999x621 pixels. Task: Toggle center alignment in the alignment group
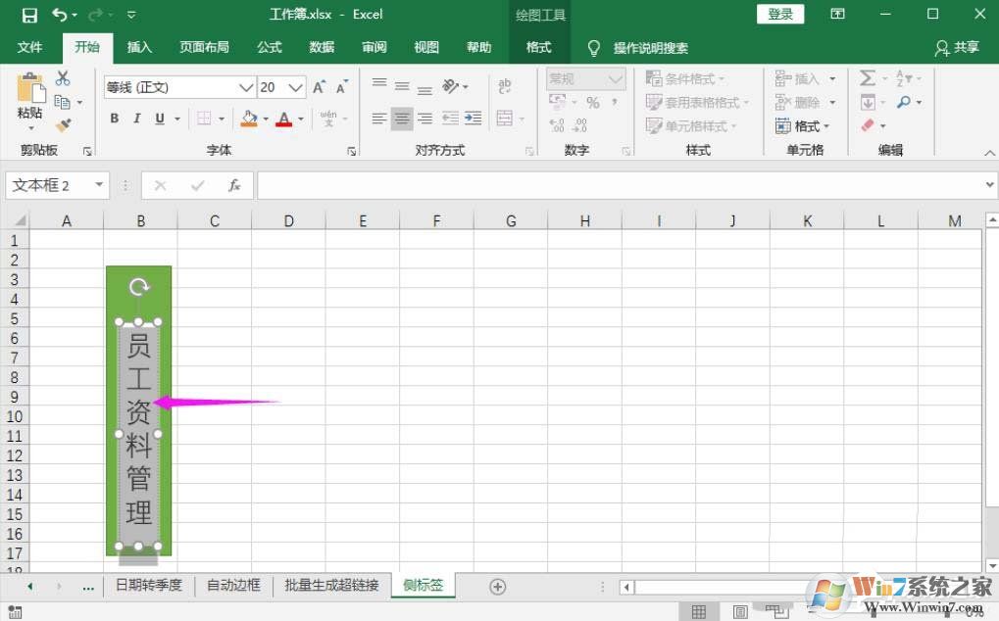point(402,119)
